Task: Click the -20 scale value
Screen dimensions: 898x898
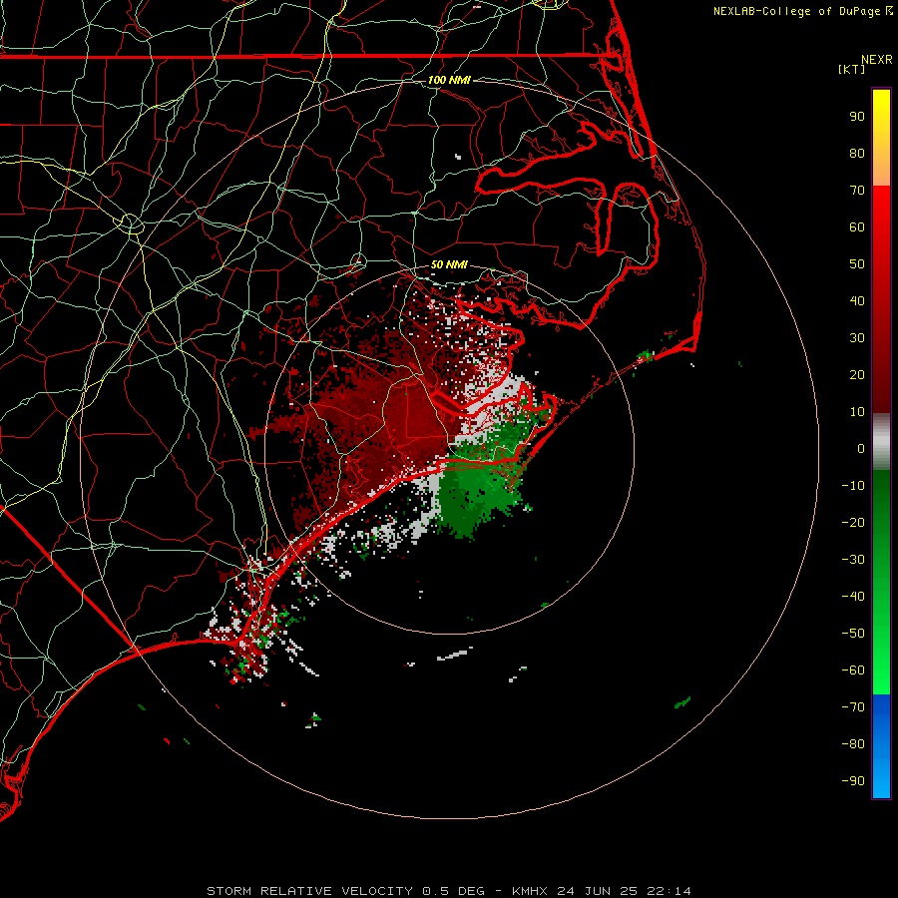Action: tap(853, 522)
